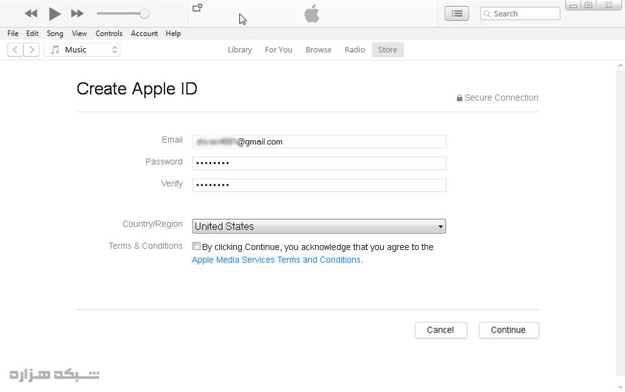Maximize the iTunes window
The image size is (625, 392).
point(588,6)
